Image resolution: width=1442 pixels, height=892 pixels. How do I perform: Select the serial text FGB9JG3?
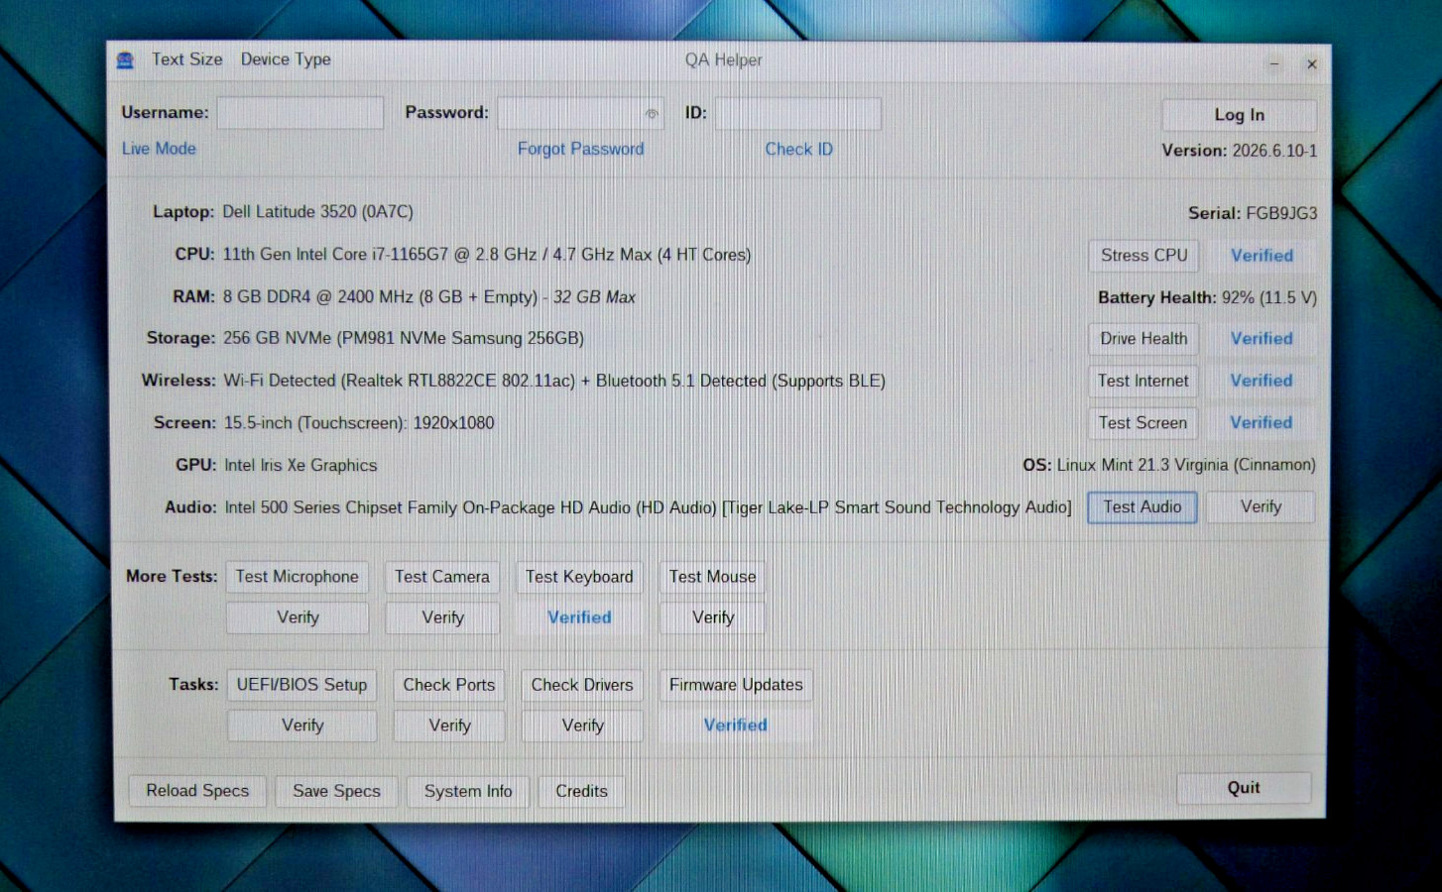click(x=1281, y=213)
